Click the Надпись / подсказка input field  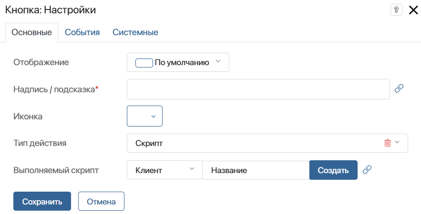click(258, 89)
